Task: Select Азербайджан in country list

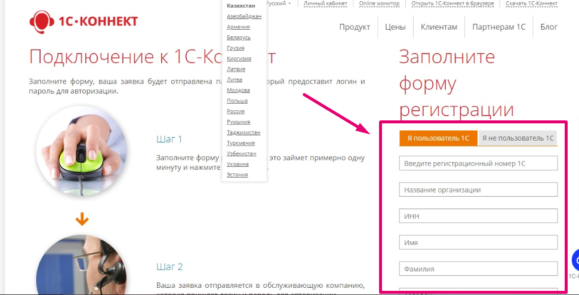Action: [x=244, y=16]
